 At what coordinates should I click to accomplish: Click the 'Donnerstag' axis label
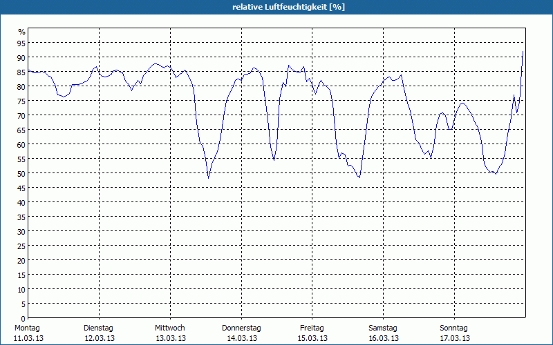tap(241, 328)
